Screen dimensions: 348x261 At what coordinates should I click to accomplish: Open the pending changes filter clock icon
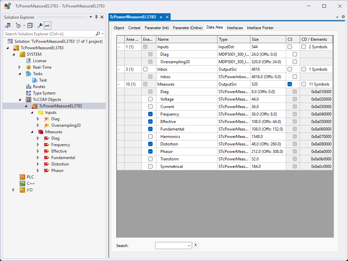click(18, 25)
